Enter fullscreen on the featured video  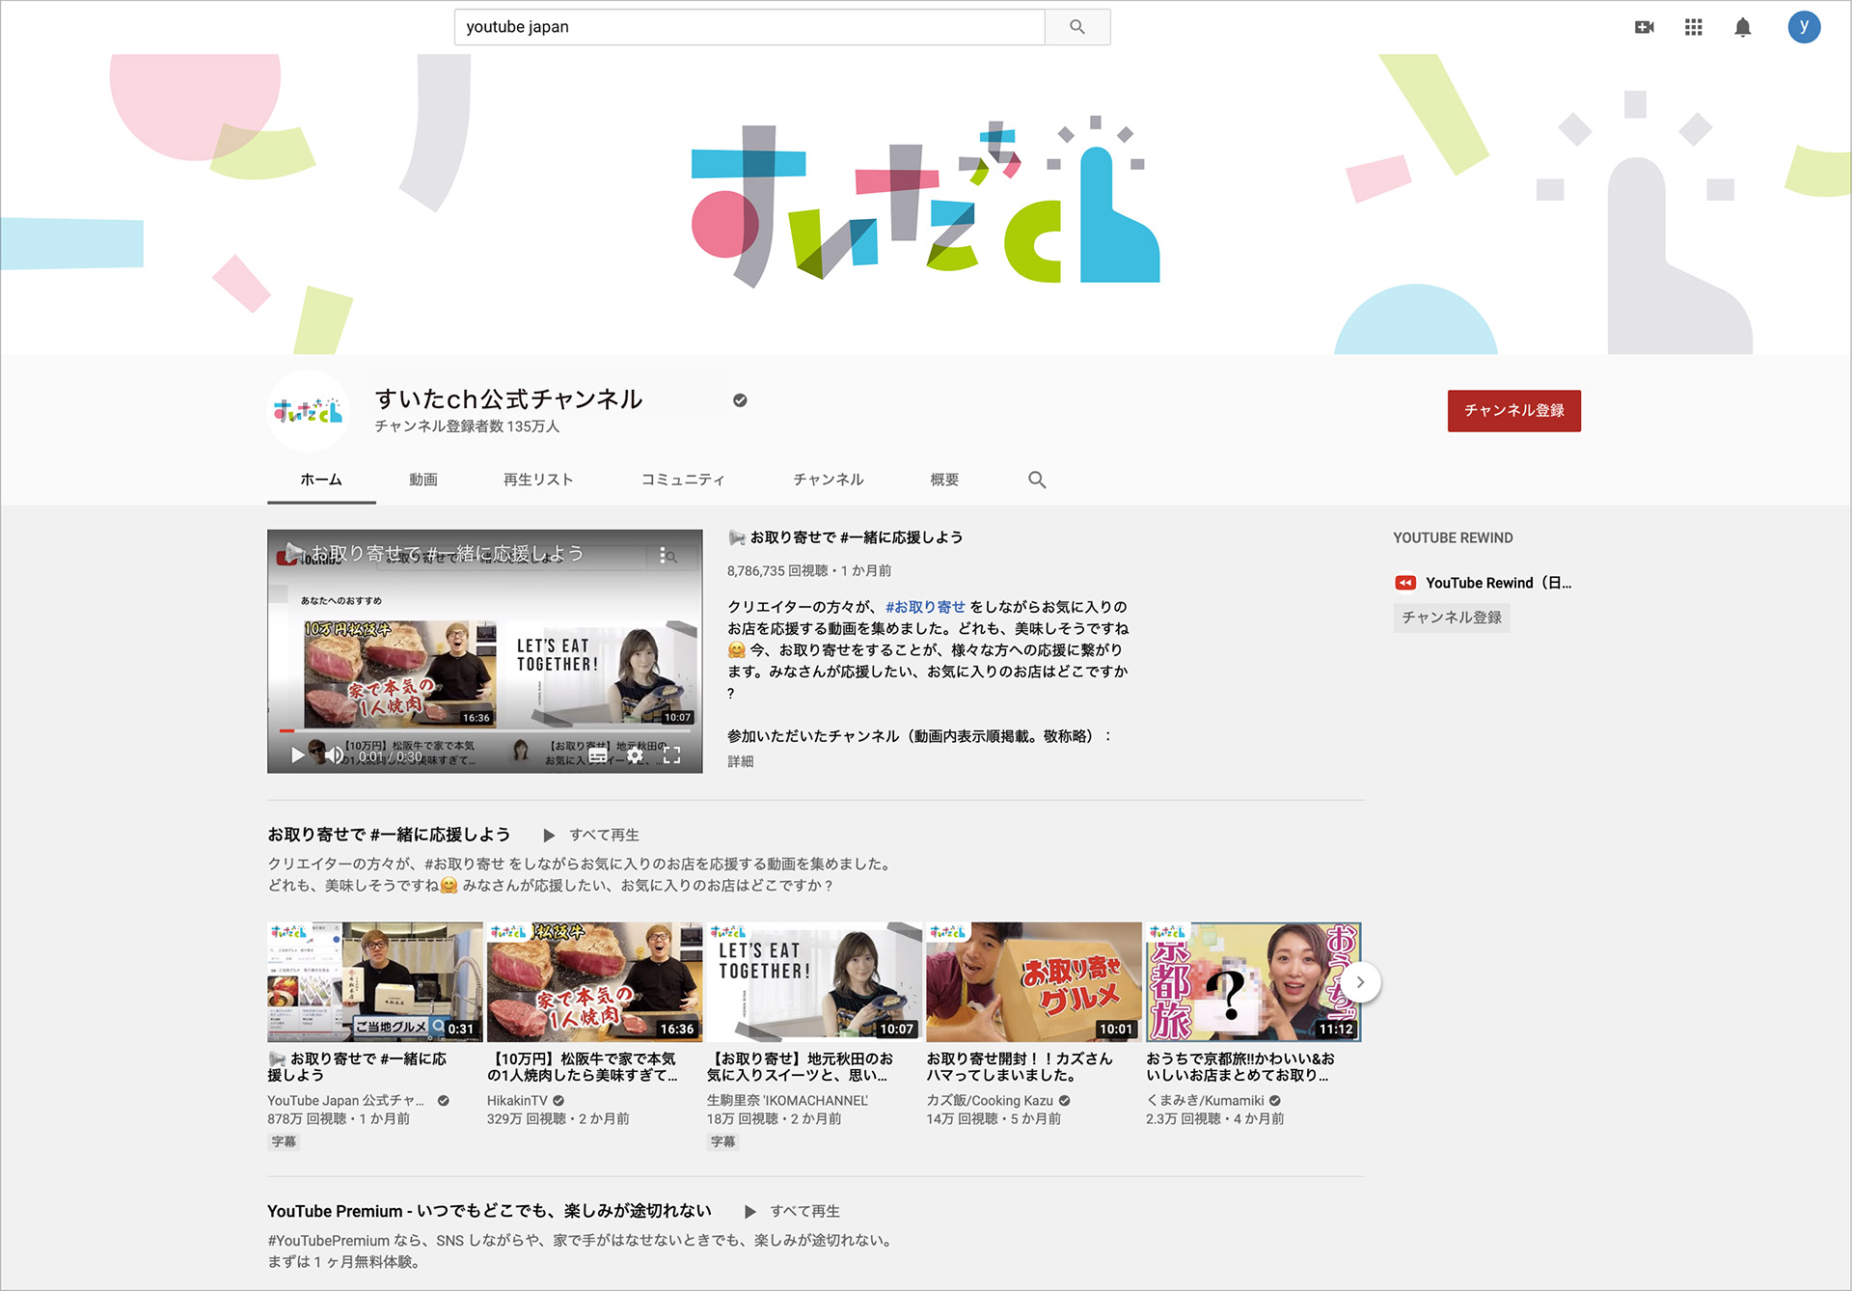tap(672, 755)
